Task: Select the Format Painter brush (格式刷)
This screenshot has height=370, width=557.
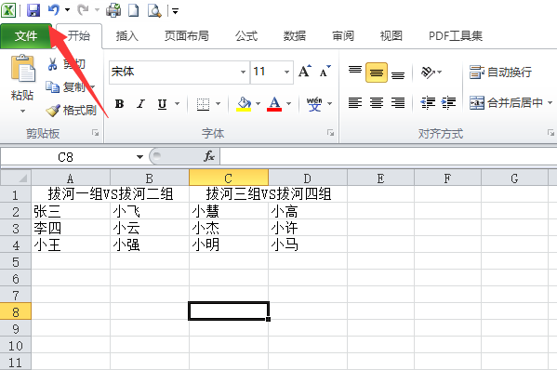Action: coord(72,111)
